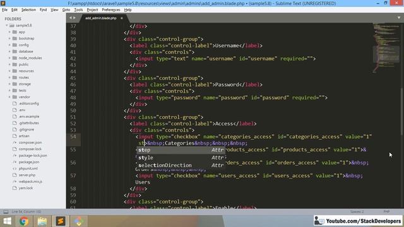Screen dimensions: 404x227
Task: Change syntax via PHP status label
Action: (386, 212)
